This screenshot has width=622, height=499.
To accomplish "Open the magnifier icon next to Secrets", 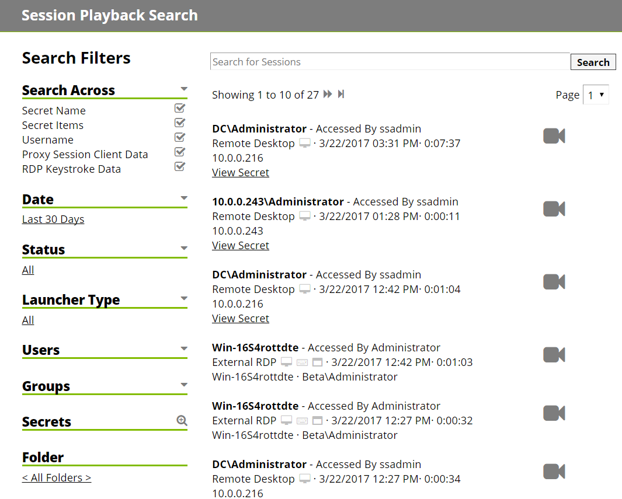I will click(182, 420).
